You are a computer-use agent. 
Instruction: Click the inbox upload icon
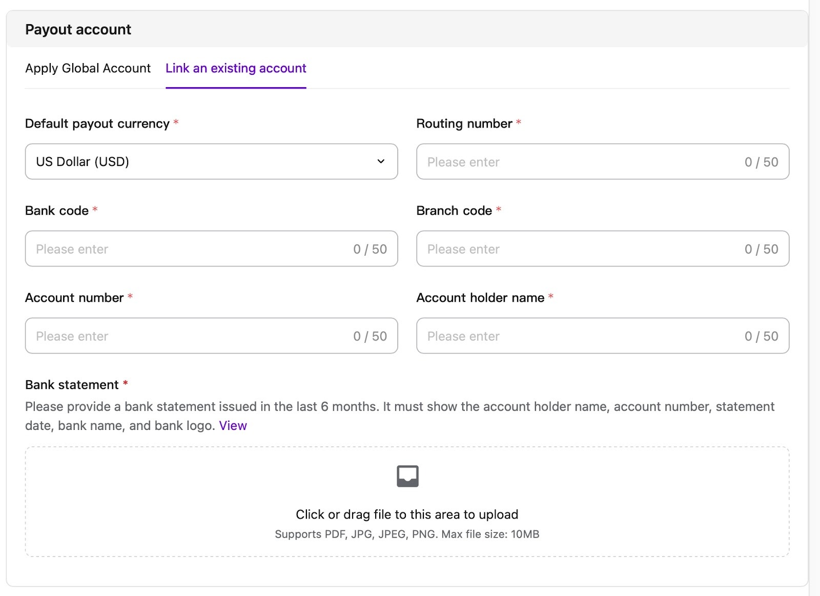[407, 476]
